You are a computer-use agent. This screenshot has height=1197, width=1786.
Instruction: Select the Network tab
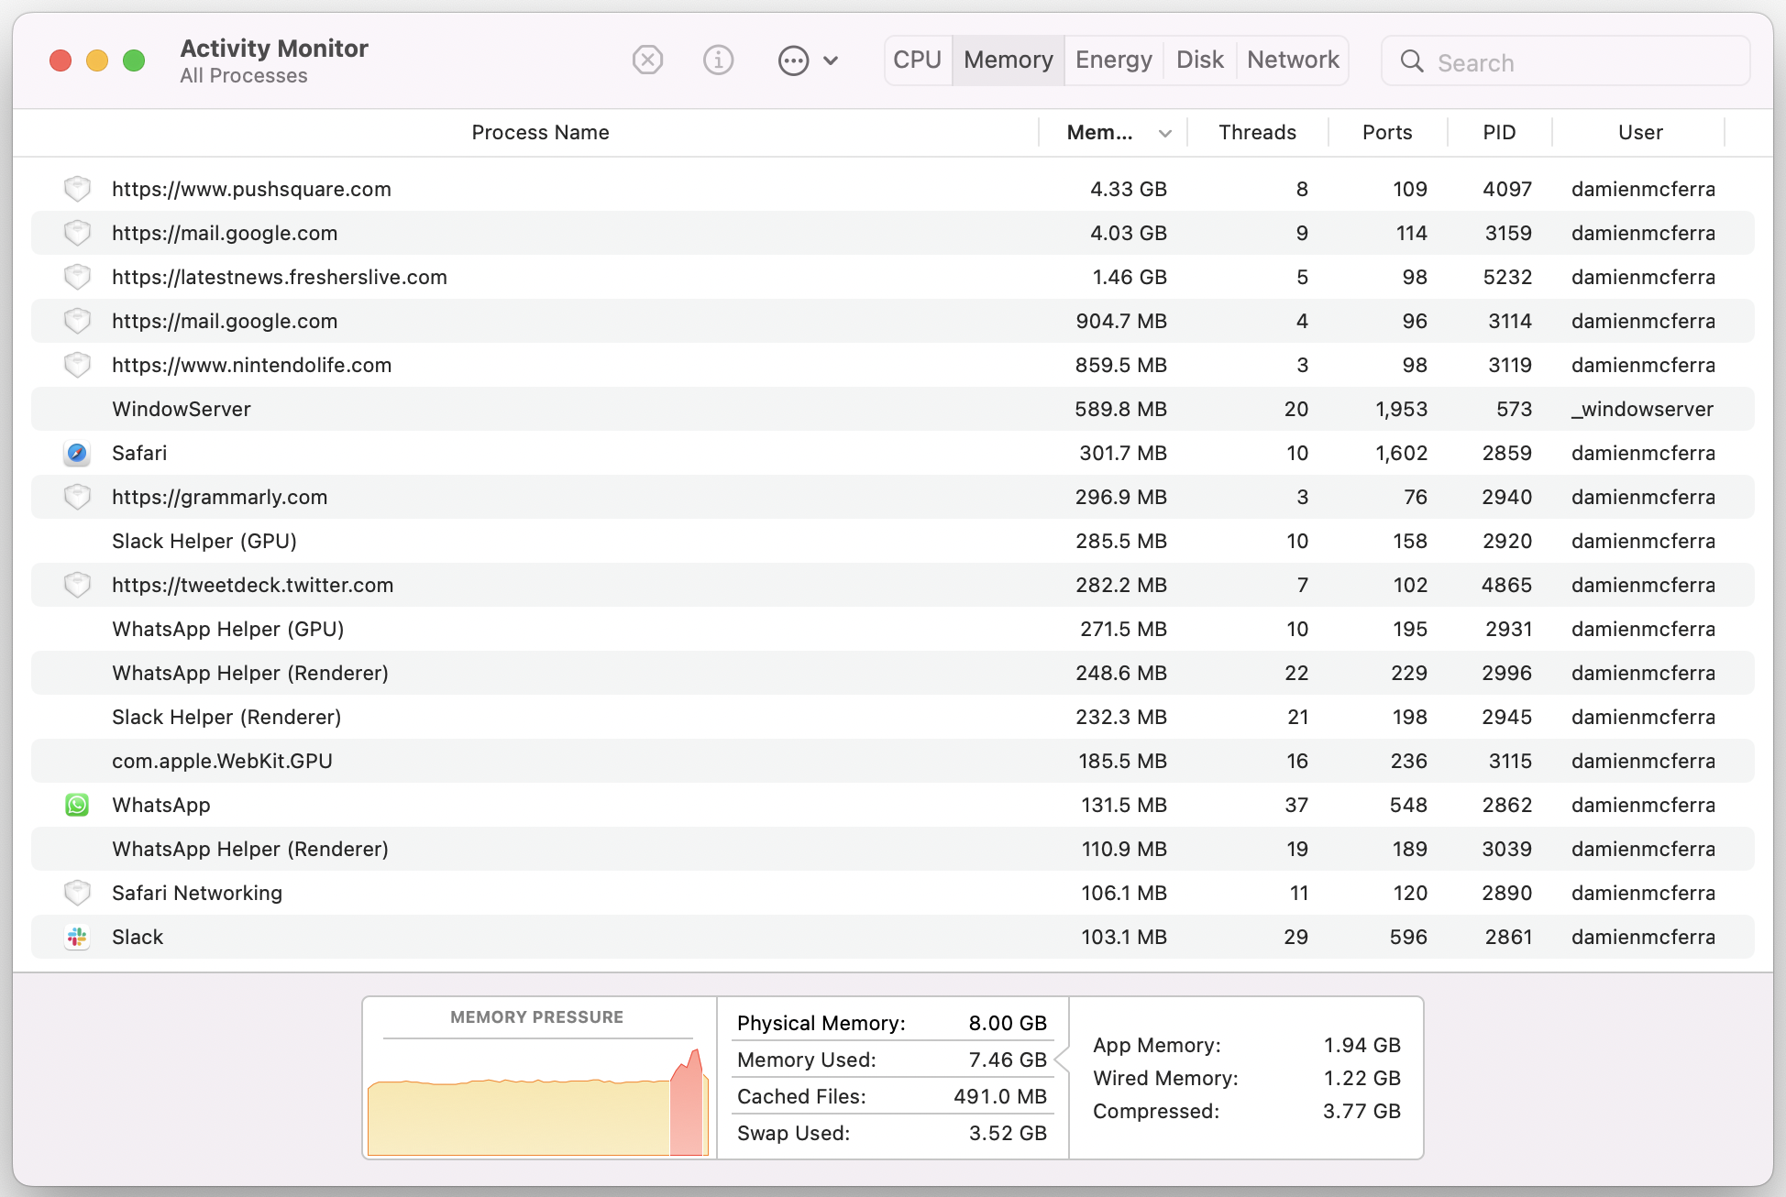tap(1293, 60)
